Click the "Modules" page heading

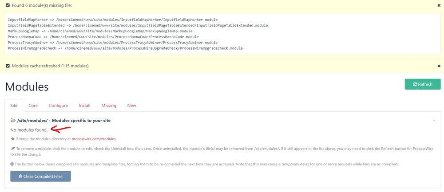[x=27, y=86]
